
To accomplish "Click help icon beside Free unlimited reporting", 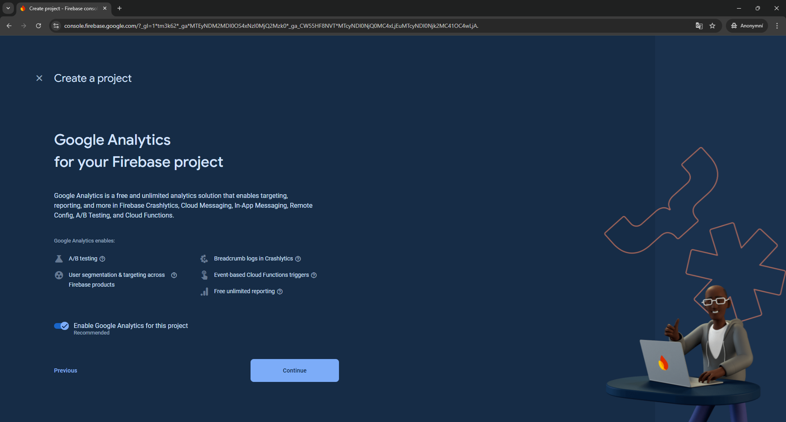I will tap(280, 292).
